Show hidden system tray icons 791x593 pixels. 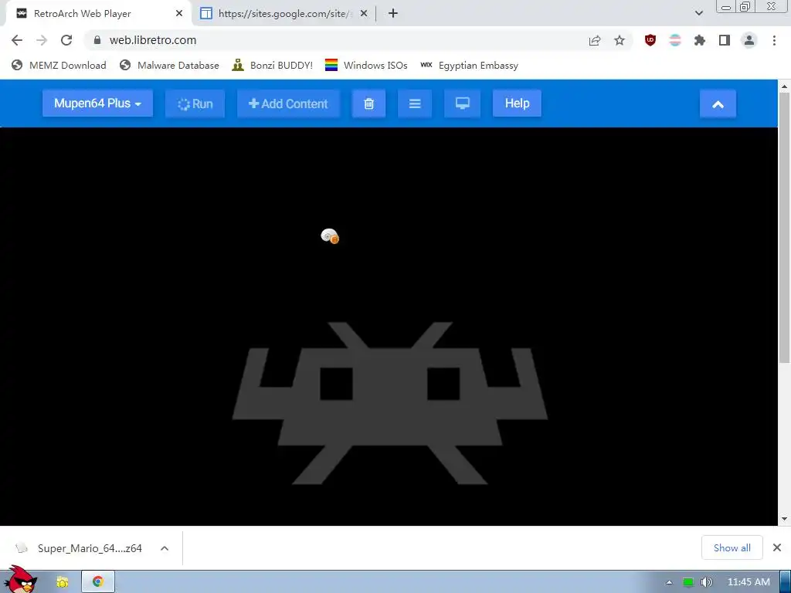tap(669, 582)
